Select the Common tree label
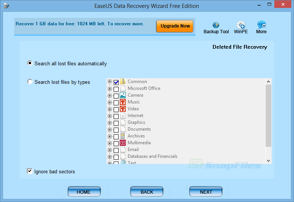 (x=137, y=82)
